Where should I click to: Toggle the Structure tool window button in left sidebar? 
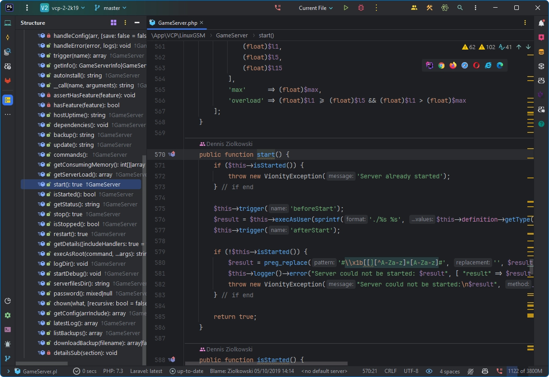(x=7, y=100)
